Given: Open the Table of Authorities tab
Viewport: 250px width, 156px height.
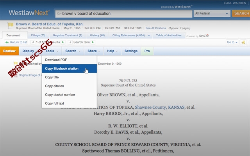Looking at the screenshot, I should point(169,35).
